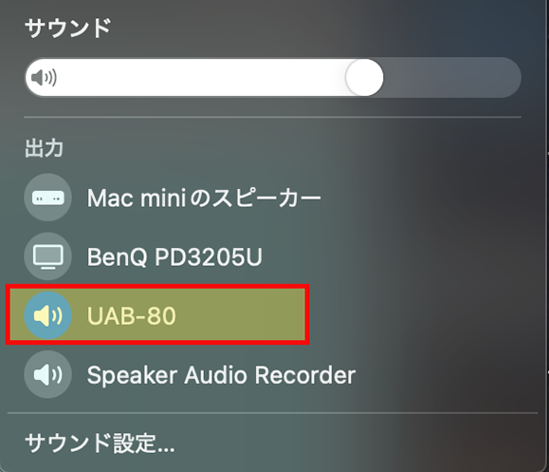Click the サウンド panel title
This screenshot has height=472, width=549.
[x=68, y=28]
